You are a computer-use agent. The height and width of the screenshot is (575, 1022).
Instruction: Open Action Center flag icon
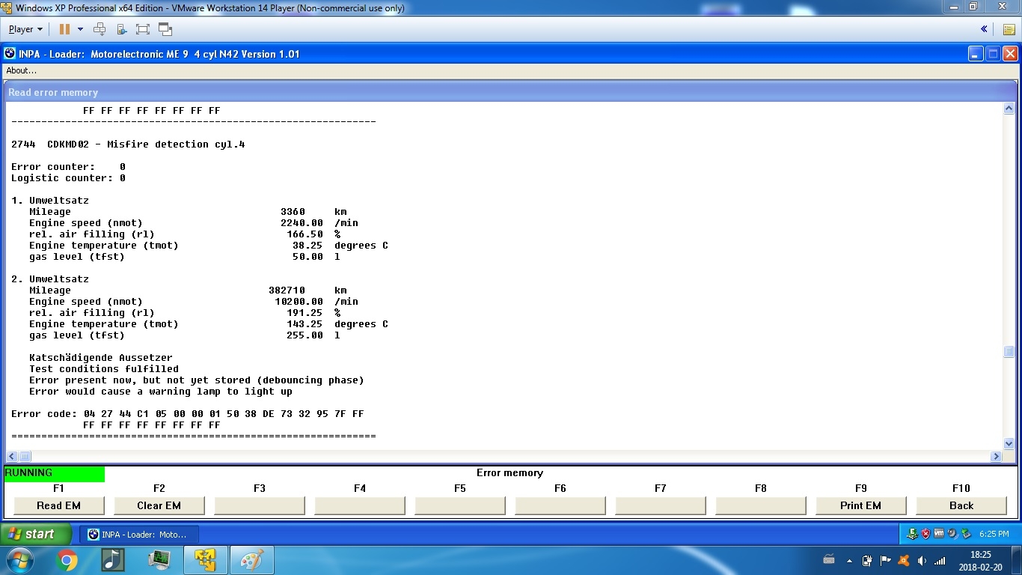tap(885, 560)
